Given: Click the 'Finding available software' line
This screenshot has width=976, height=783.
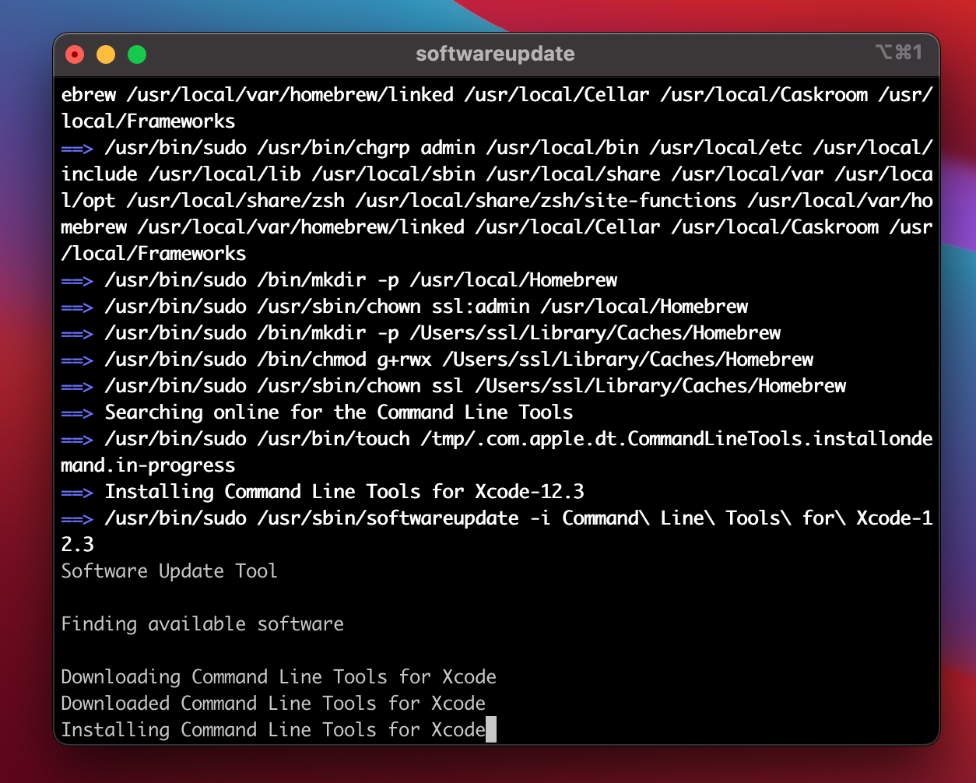Looking at the screenshot, I should point(202,624).
